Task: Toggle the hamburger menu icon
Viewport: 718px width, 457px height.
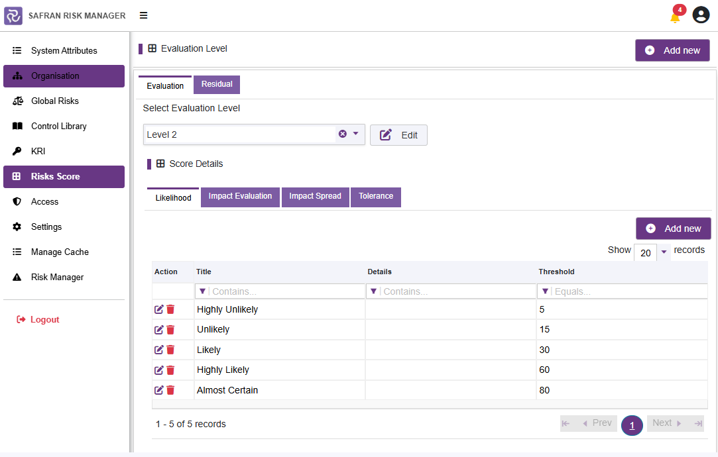Action: [x=143, y=15]
